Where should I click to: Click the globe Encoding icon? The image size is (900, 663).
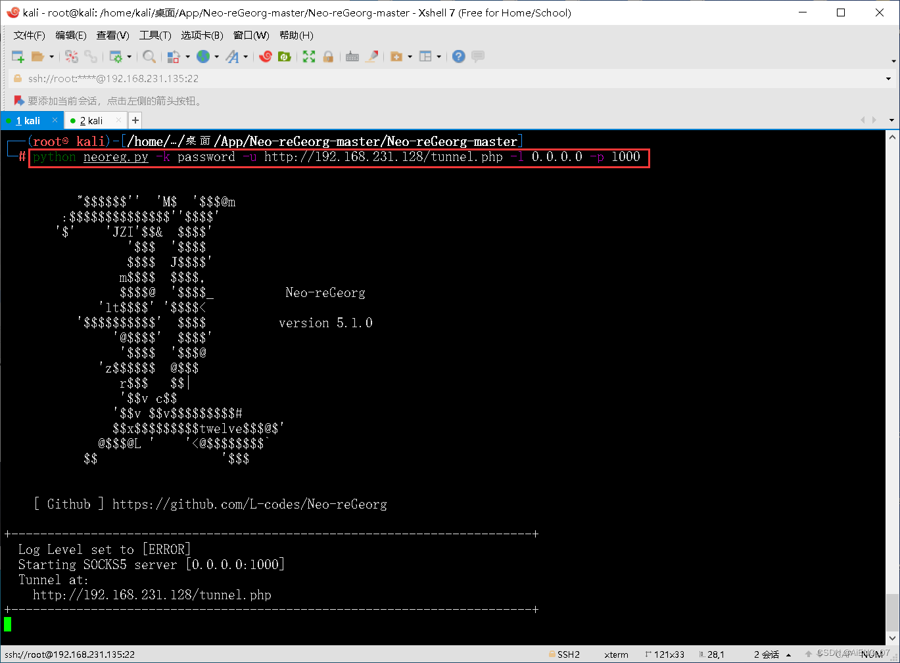click(203, 57)
